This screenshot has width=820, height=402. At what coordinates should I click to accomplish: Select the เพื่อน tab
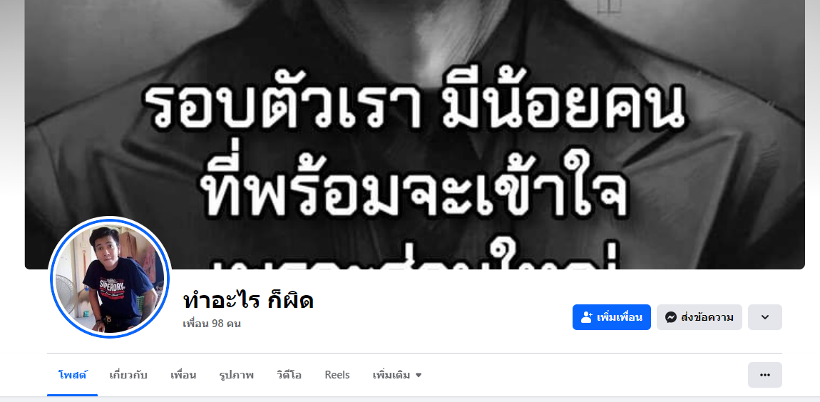tap(183, 375)
